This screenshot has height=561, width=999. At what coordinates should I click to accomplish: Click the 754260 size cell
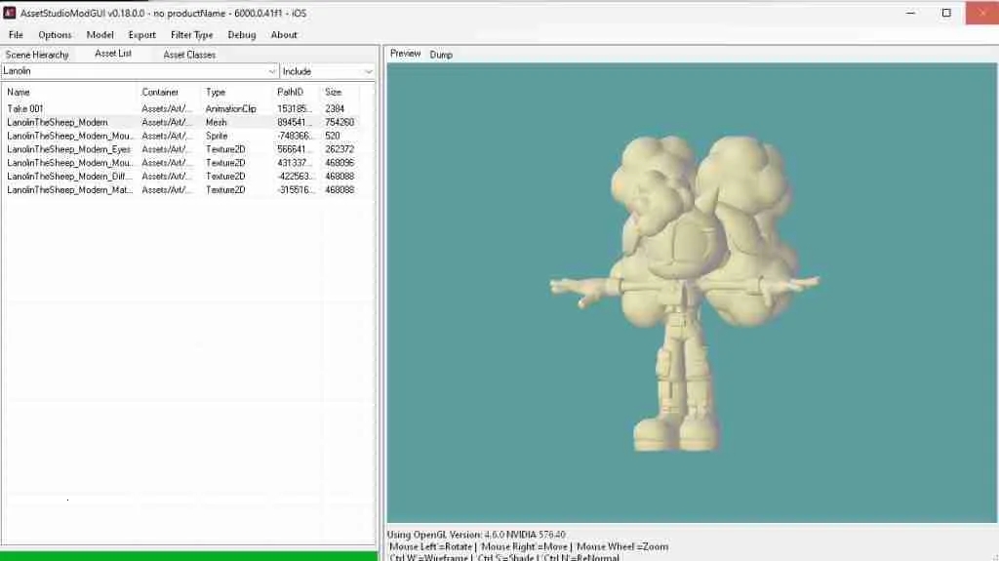(340, 122)
